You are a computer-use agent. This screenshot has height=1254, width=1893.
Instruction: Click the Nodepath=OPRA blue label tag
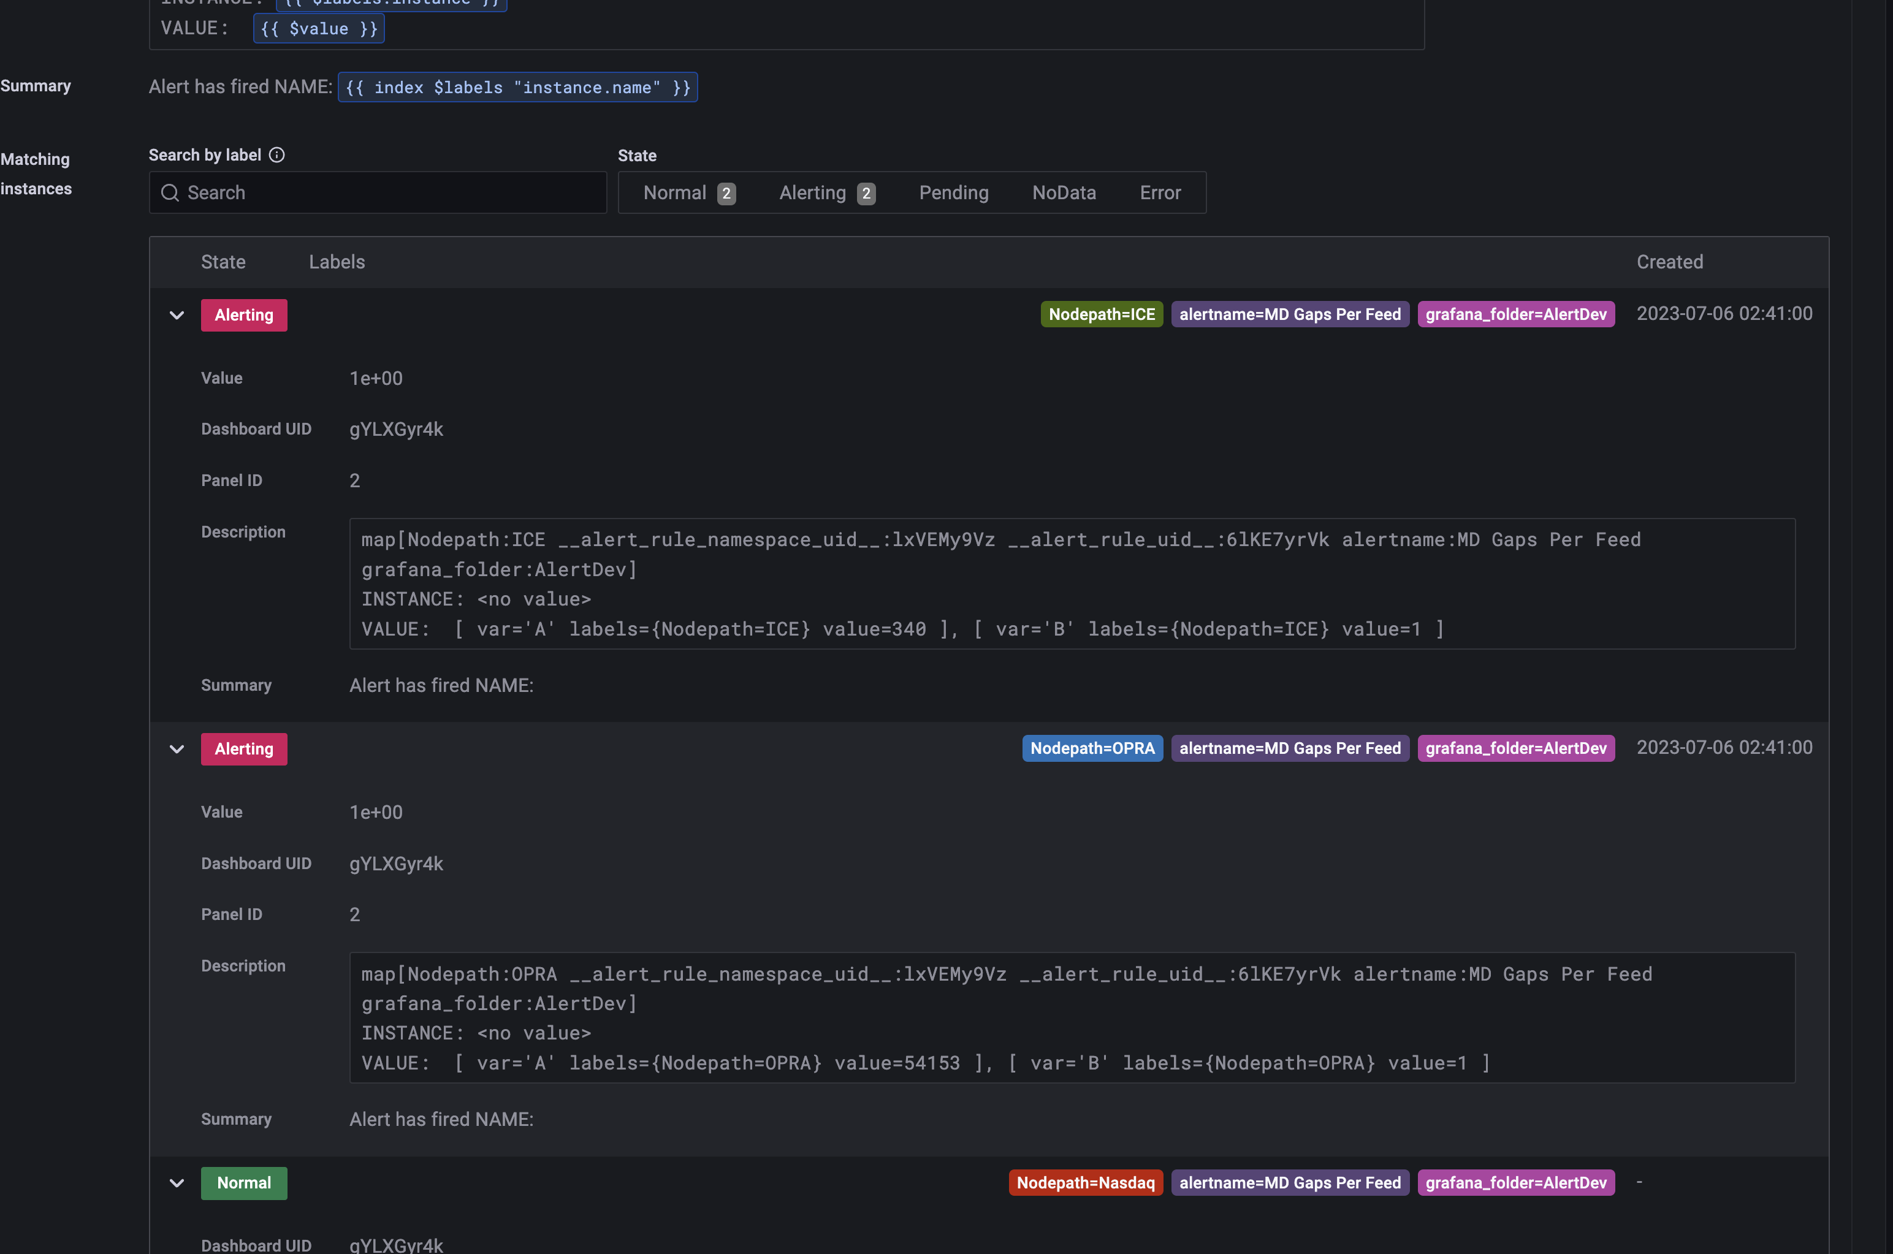click(1092, 748)
